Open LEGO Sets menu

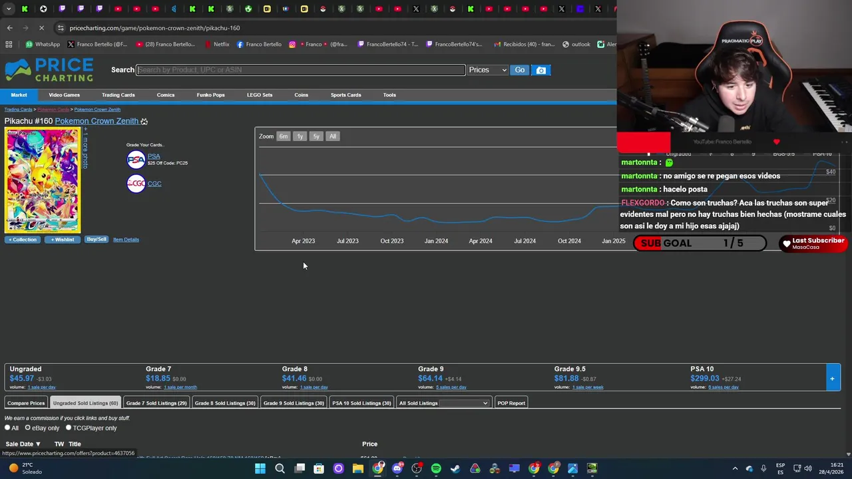click(x=260, y=95)
